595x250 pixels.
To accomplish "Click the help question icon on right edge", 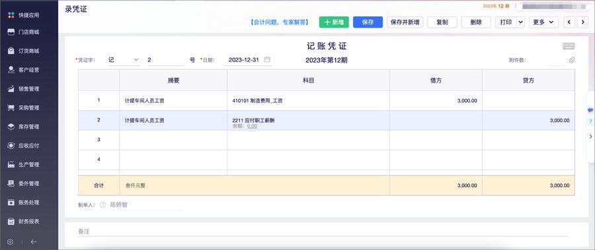I will [590, 122].
